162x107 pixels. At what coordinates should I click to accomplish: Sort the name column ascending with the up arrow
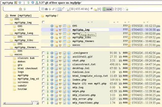[x=88, y=22]
